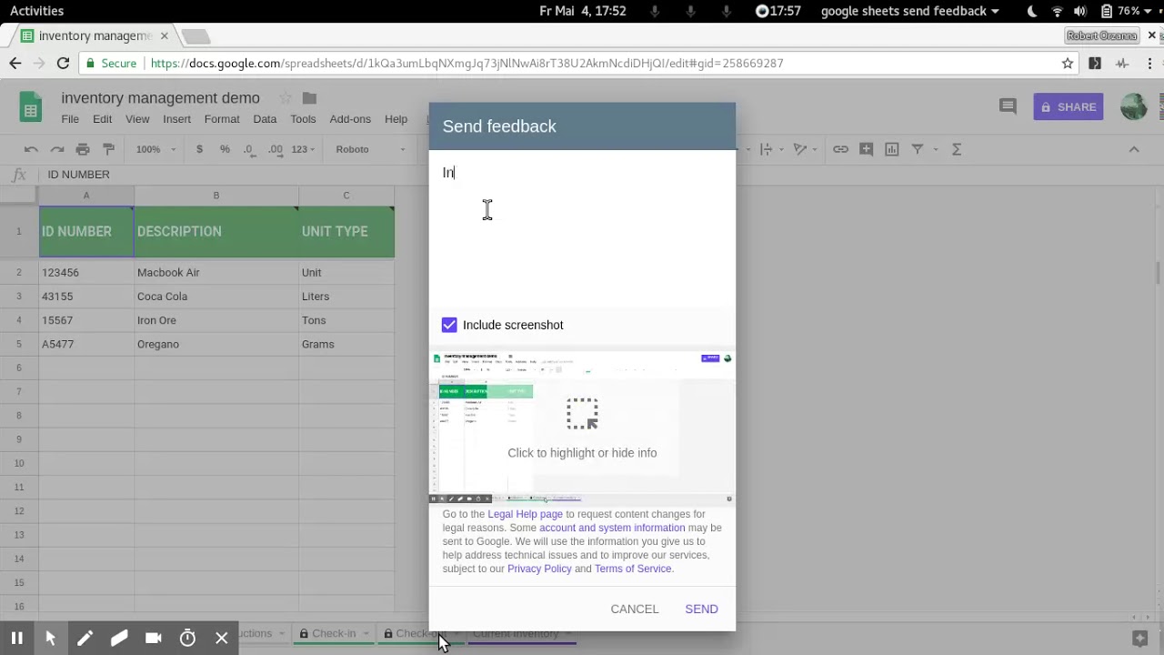Click the Redo icon in Sheets toolbar
Screen dimensions: 1164x655
57,149
